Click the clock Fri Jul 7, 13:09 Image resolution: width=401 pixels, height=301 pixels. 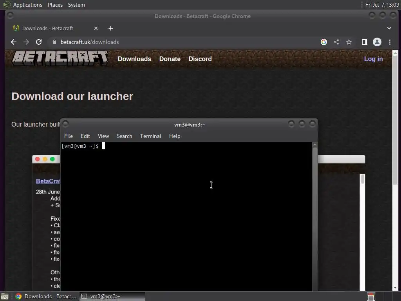[x=382, y=5]
